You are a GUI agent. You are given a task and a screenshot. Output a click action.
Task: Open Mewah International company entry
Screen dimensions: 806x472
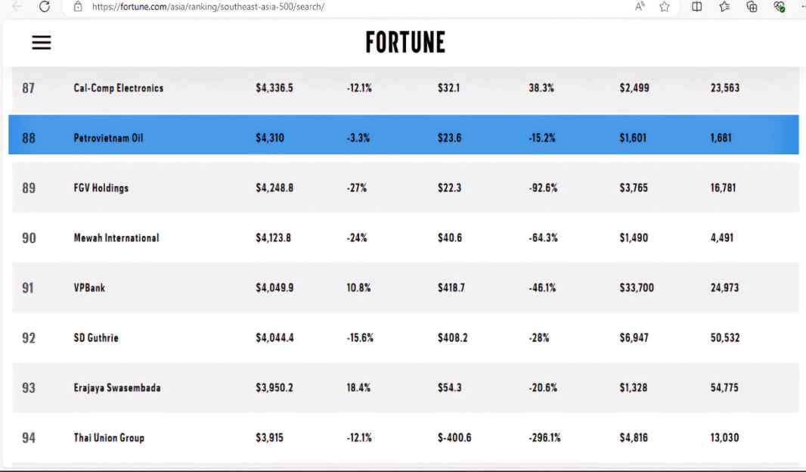[x=405, y=238]
